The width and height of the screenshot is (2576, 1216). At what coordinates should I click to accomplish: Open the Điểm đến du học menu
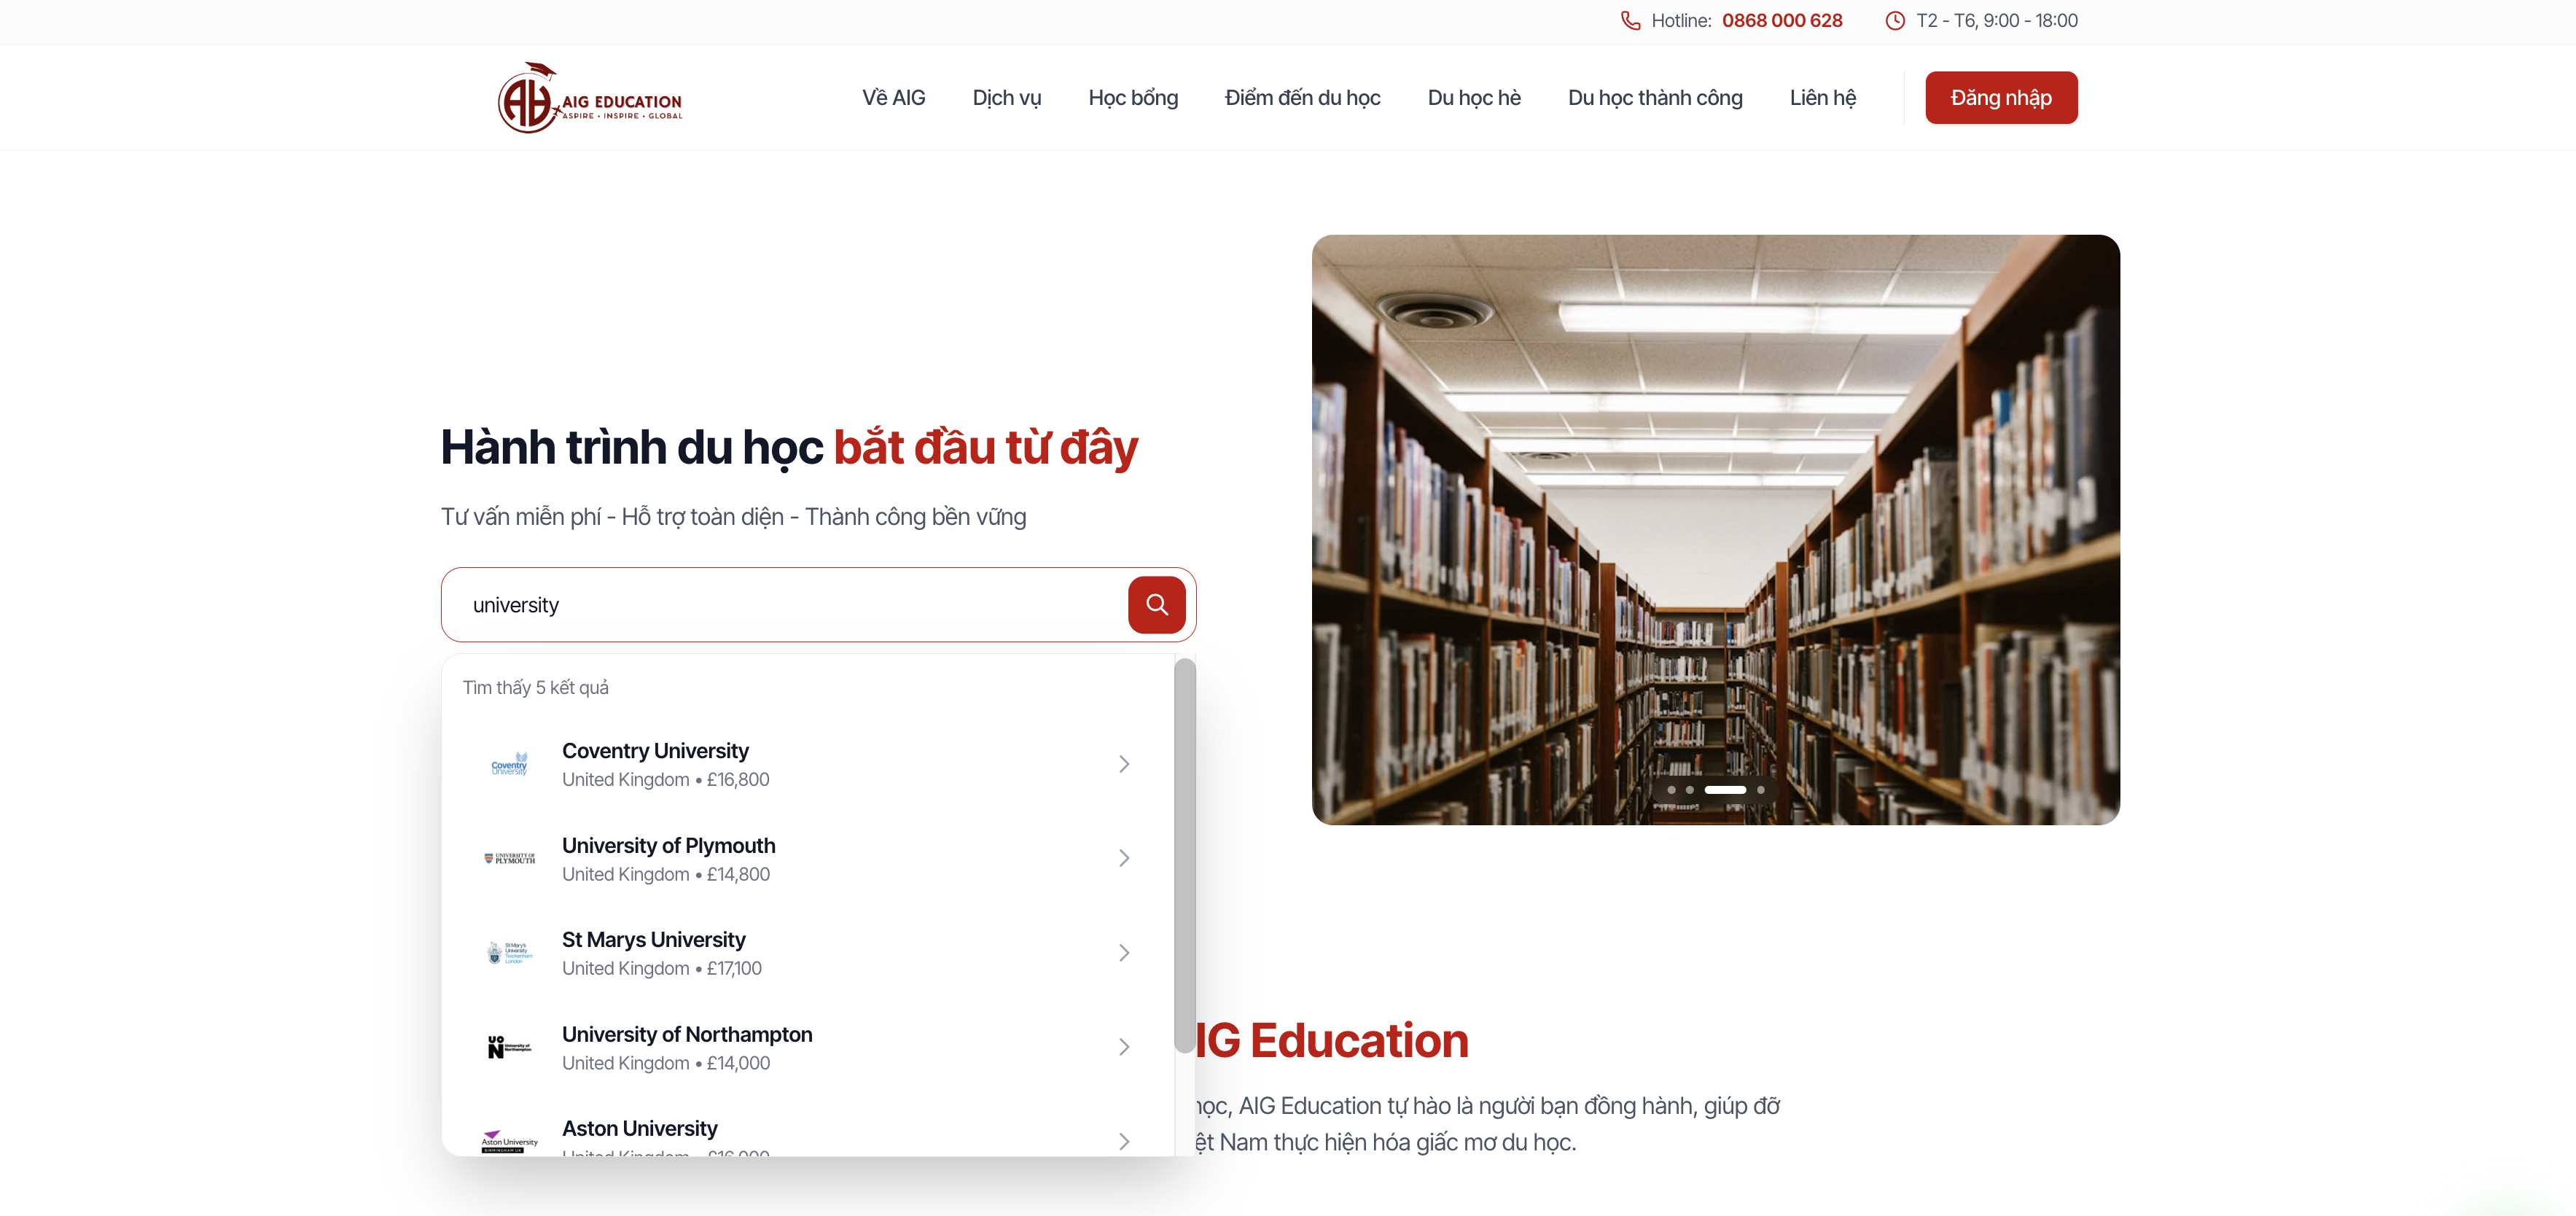point(1302,97)
